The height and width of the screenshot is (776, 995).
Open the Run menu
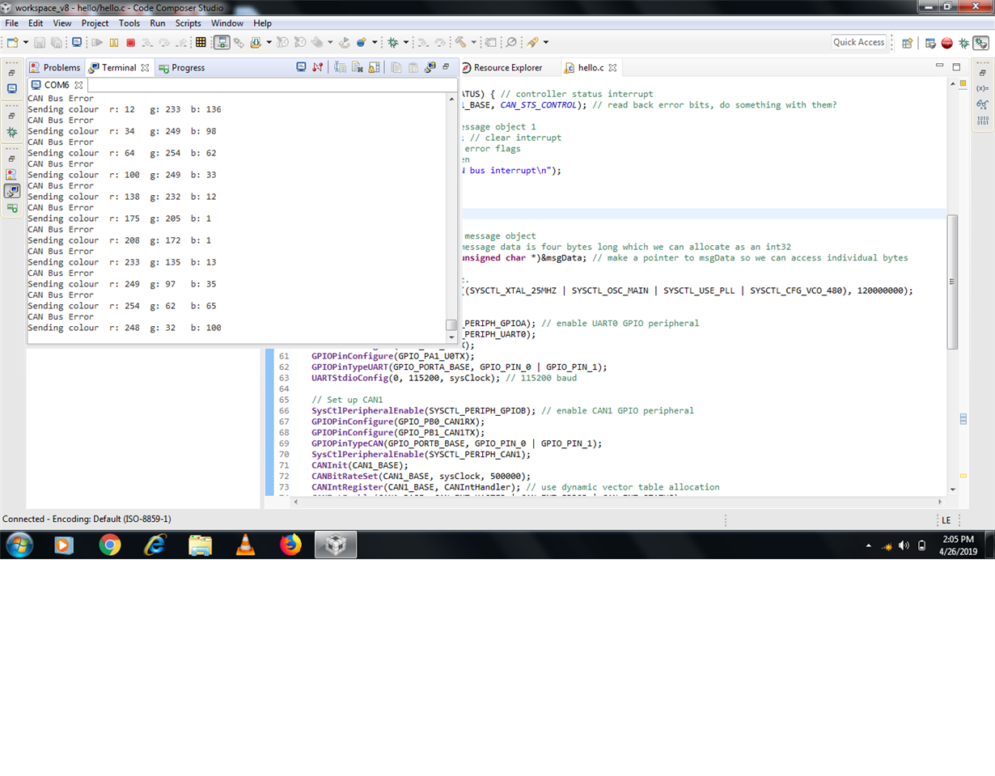[158, 23]
